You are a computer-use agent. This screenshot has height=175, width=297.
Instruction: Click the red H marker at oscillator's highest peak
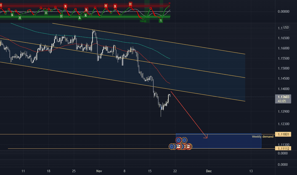point(130,4)
